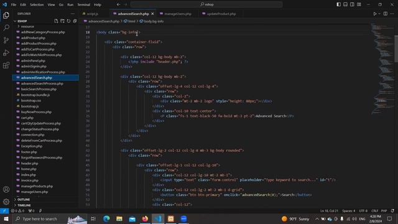Switch to script.js tab
Image resolution: width=398 pixels, height=224 pixels.
tap(93, 14)
